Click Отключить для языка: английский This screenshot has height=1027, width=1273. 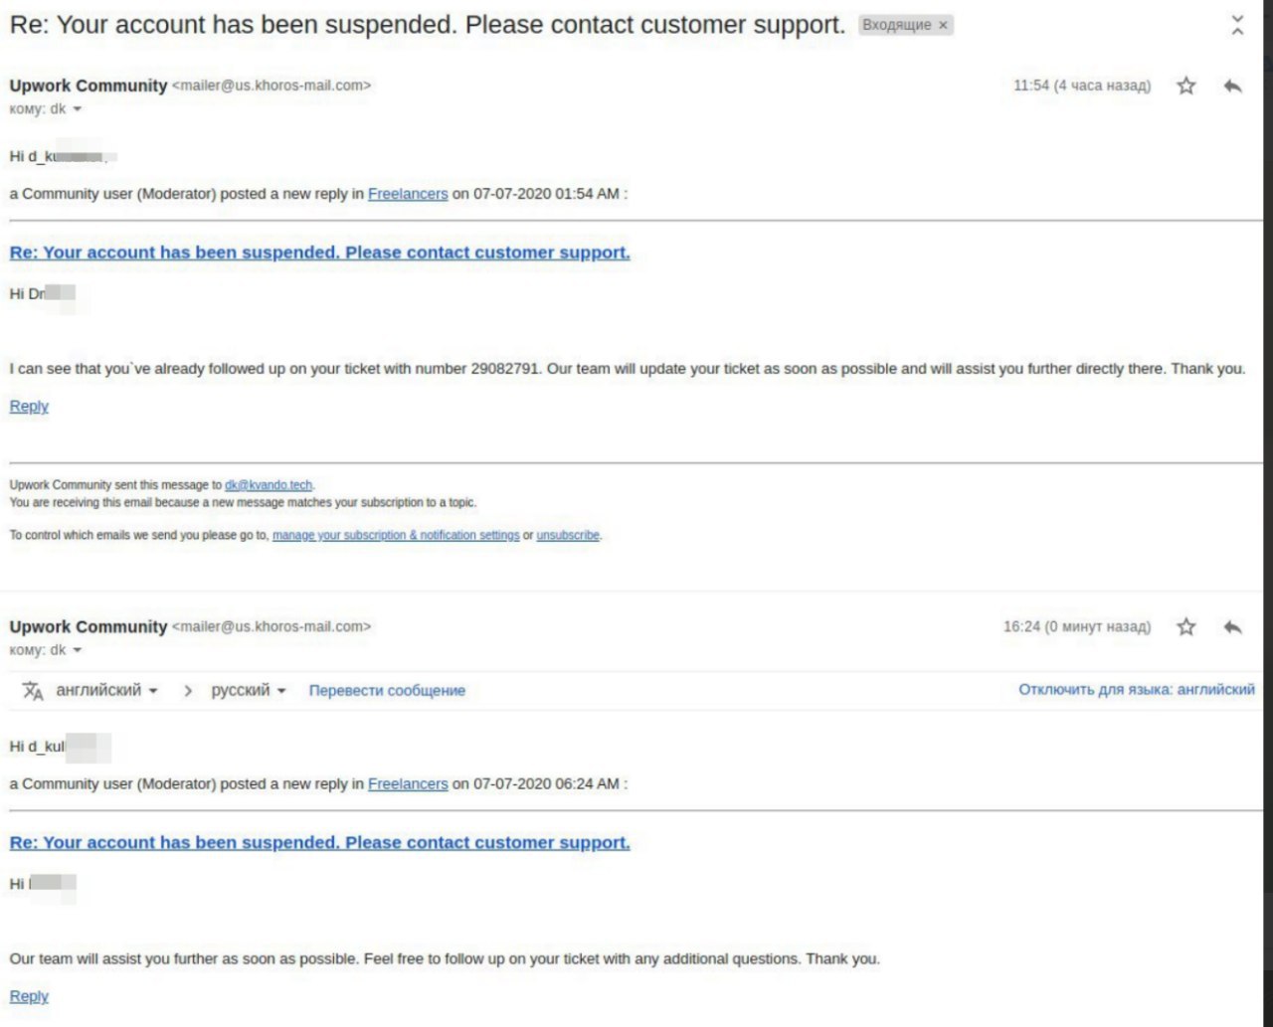coord(1137,689)
